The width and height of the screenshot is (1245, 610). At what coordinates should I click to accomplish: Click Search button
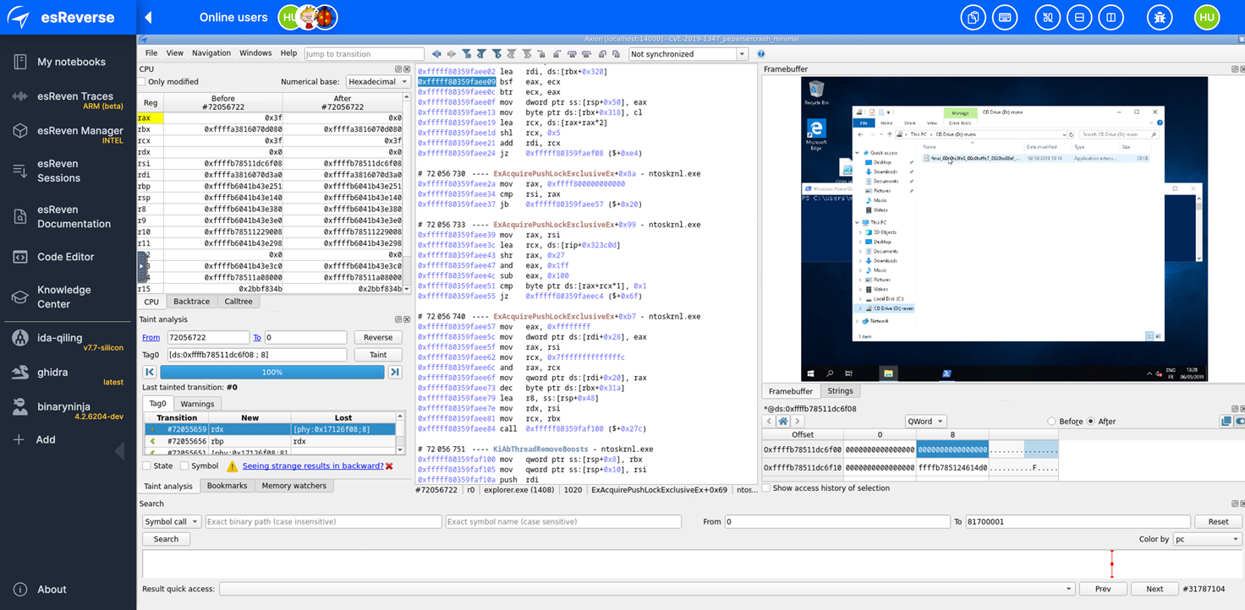click(166, 539)
